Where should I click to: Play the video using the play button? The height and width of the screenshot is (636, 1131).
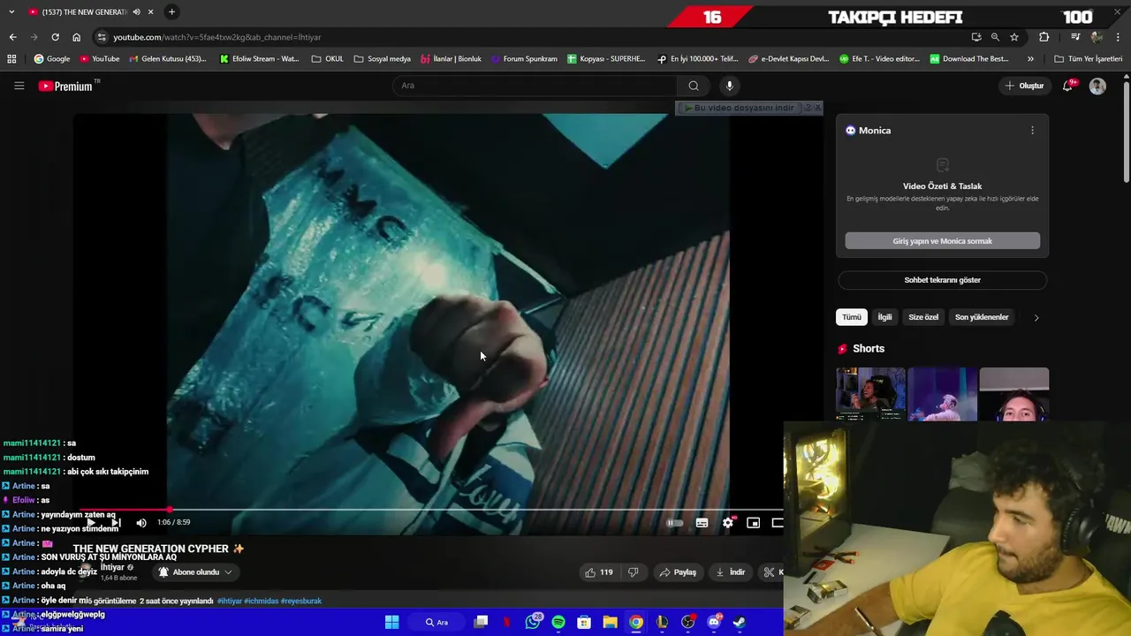tap(90, 522)
